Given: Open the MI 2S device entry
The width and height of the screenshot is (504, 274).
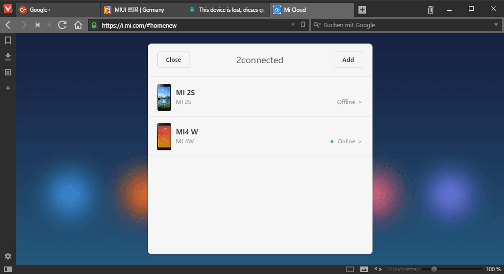Looking at the screenshot, I should point(260,97).
